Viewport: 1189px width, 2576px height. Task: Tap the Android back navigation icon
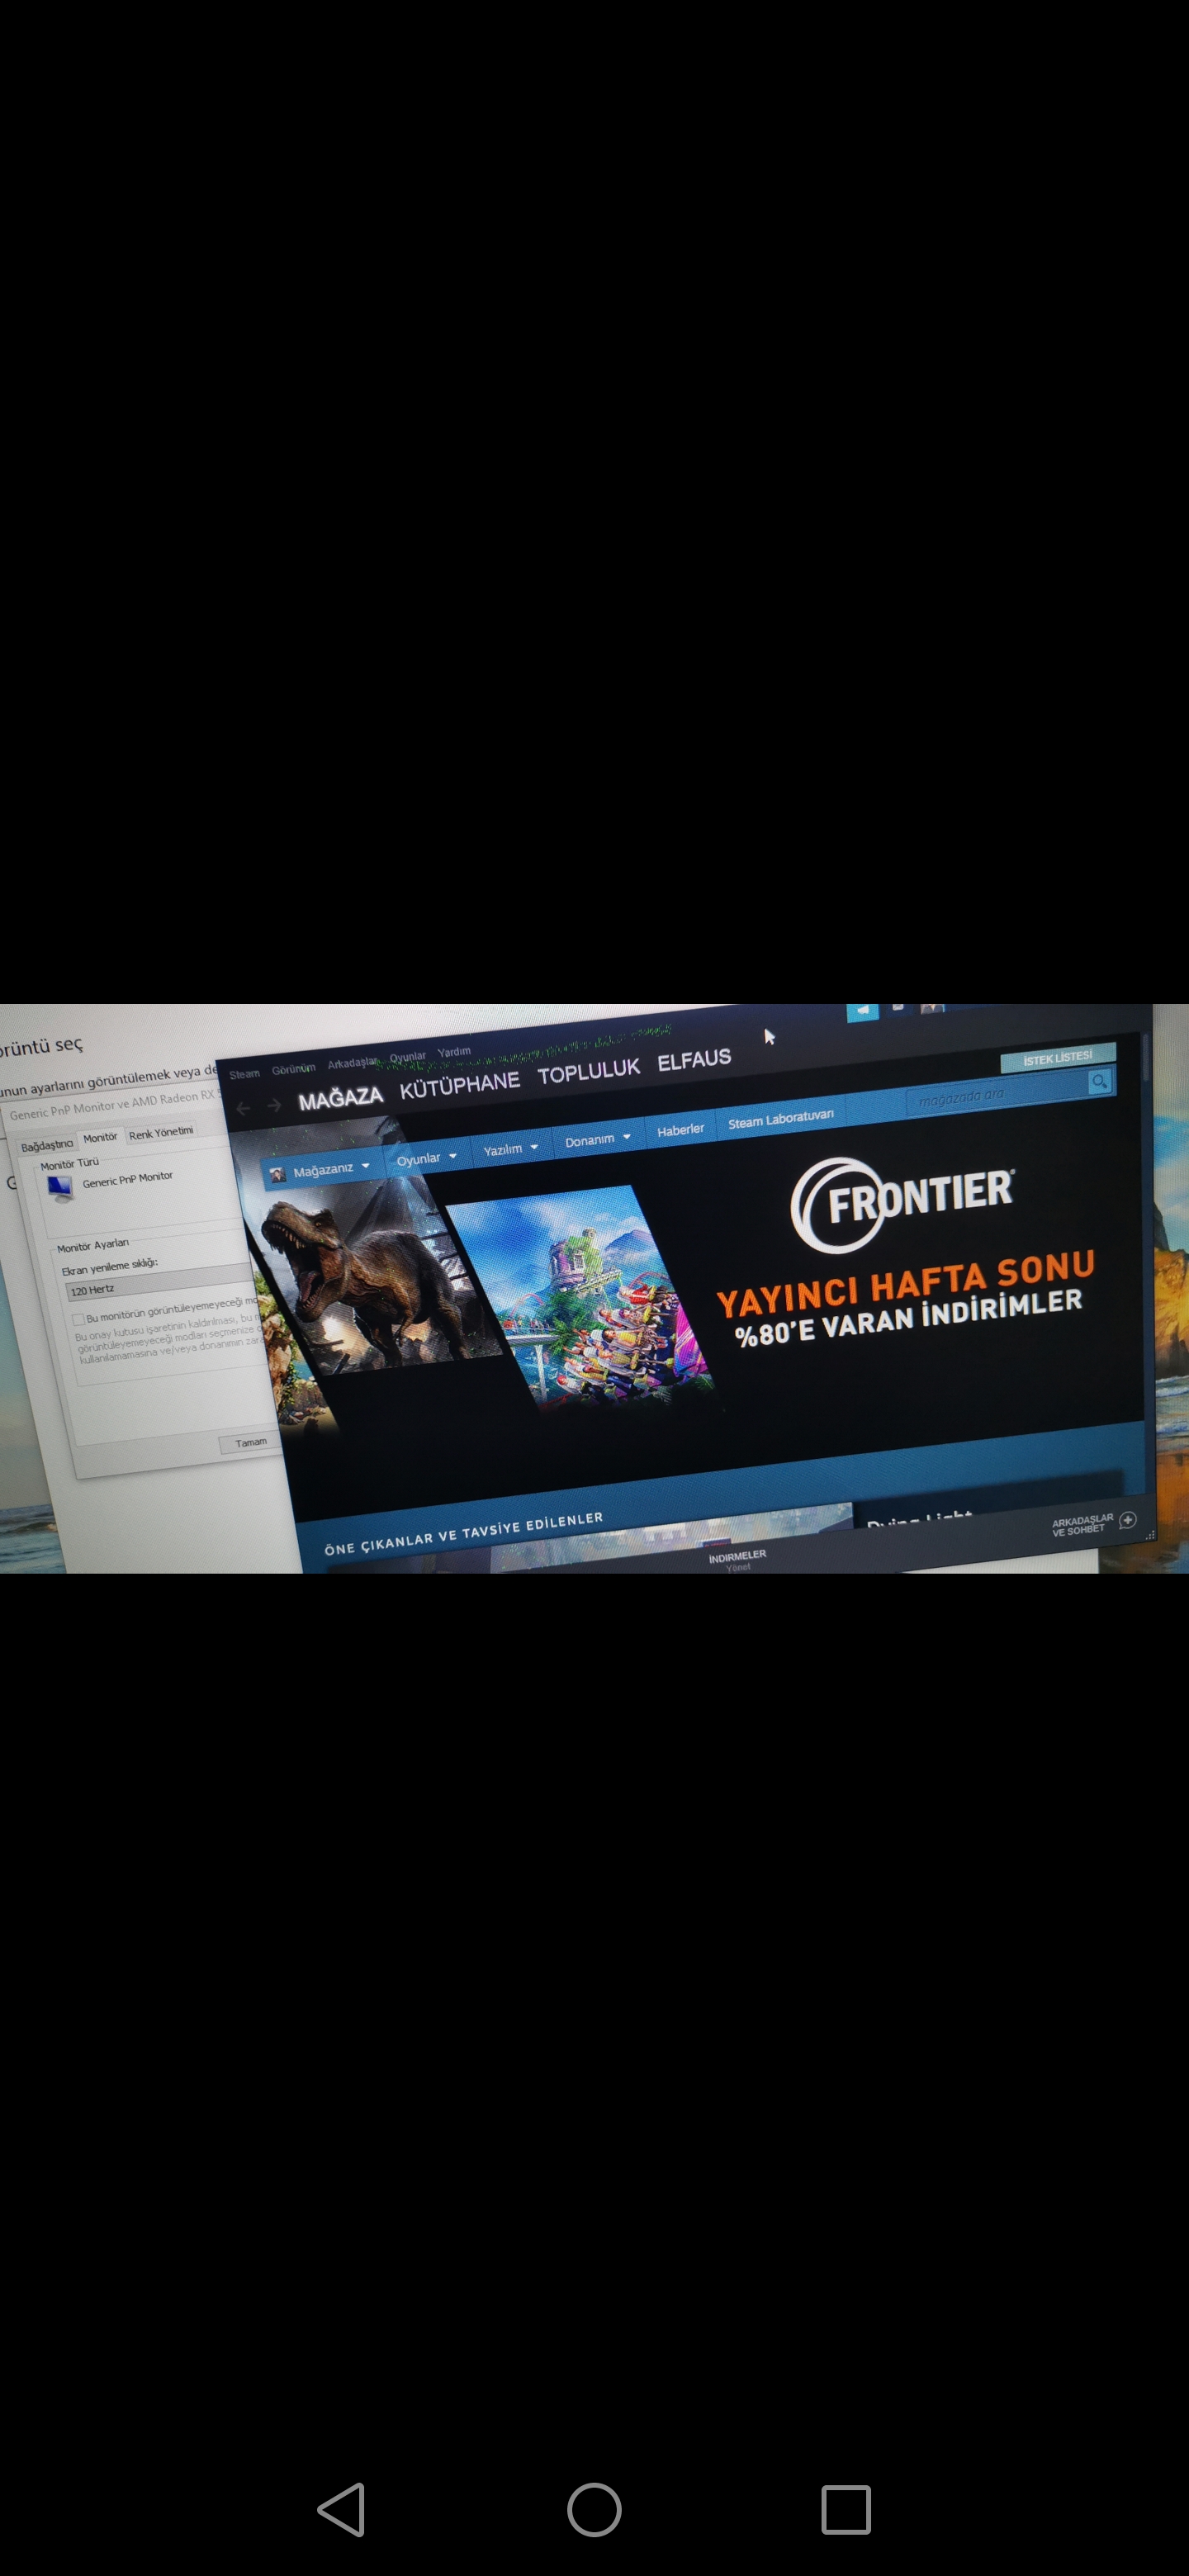(x=342, y=2509)
